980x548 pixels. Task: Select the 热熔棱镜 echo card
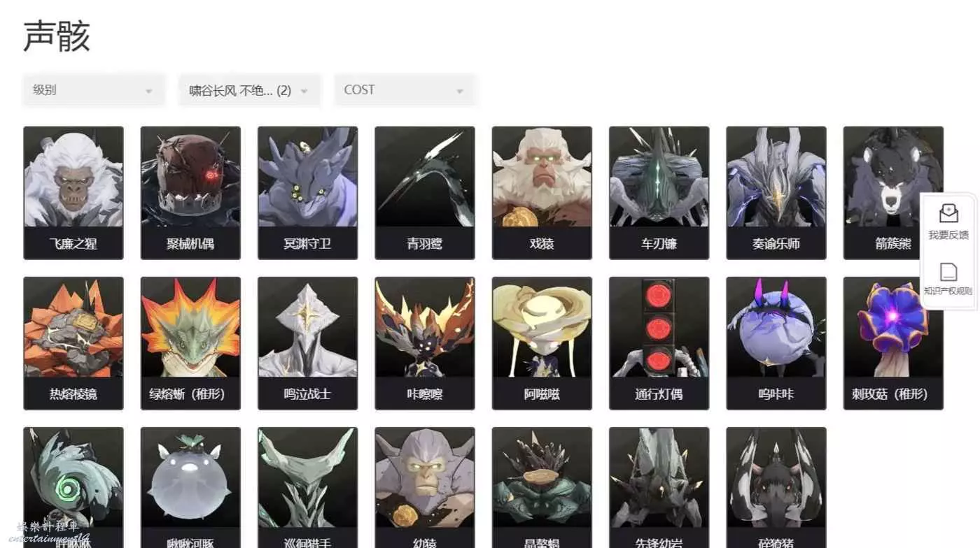[x=73, y=343]
